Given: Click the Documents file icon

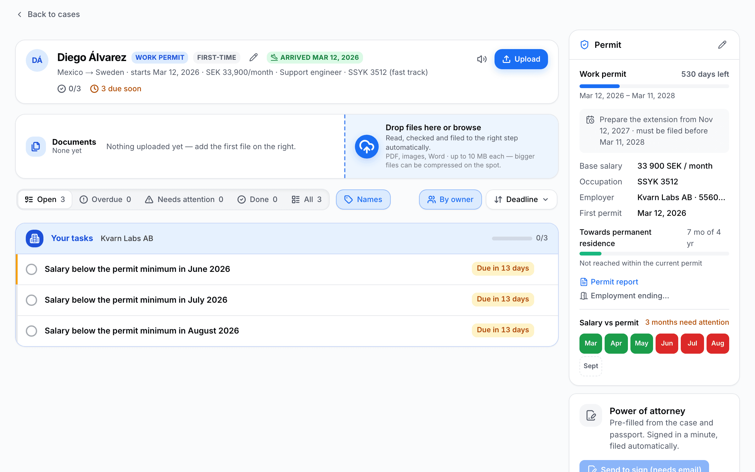Looking at the screenshot, I should tap(36, 147).
